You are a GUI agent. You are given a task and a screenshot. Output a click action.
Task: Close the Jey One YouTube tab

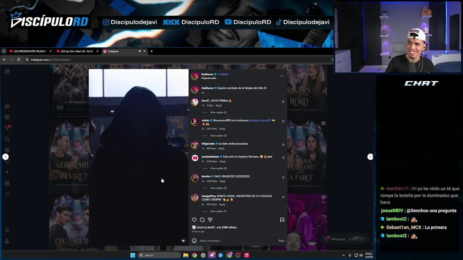97,51
